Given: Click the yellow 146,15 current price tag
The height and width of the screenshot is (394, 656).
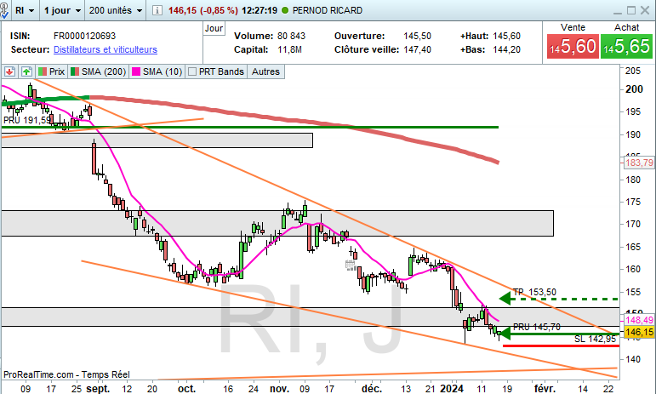Looking at the screenshot, I should point(639,332).
